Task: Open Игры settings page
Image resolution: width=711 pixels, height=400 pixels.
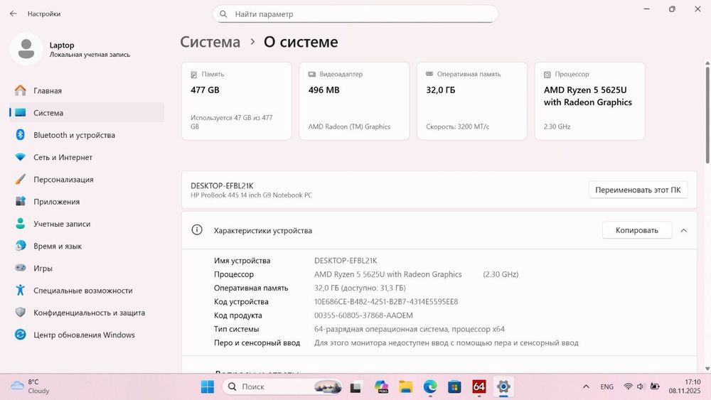Action: point(87,268)
